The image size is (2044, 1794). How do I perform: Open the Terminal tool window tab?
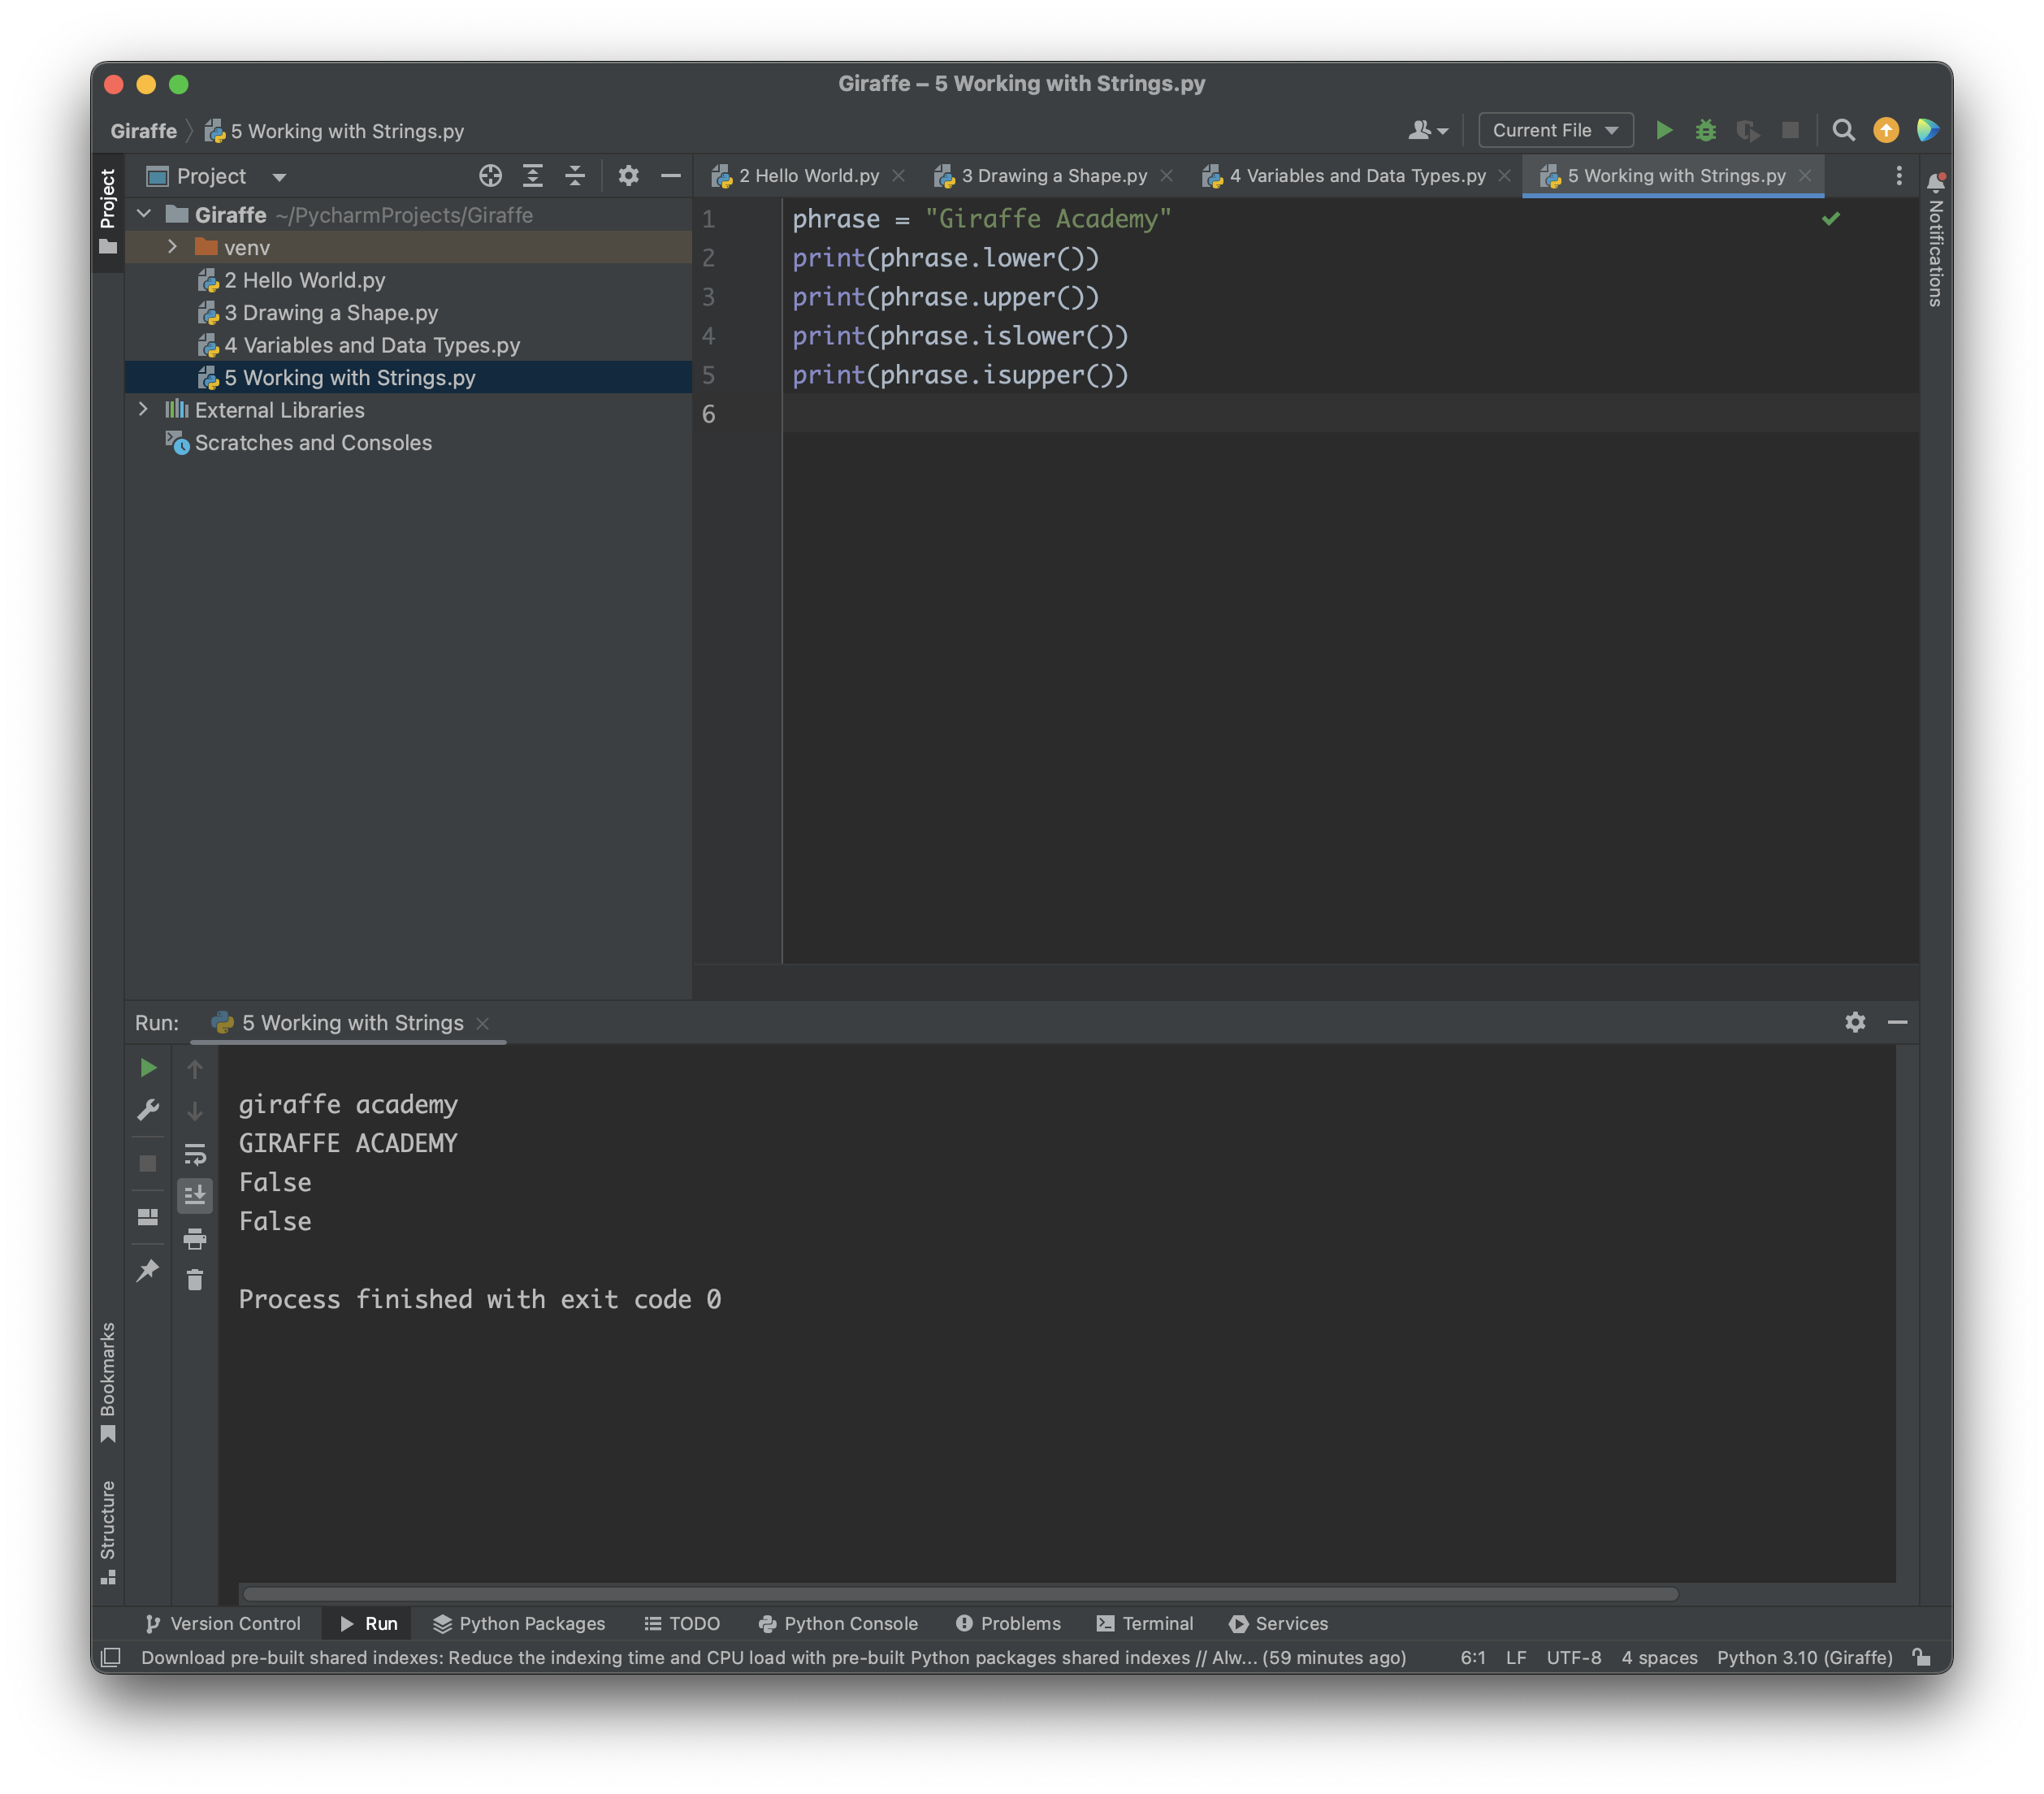pos(1145,1623)
